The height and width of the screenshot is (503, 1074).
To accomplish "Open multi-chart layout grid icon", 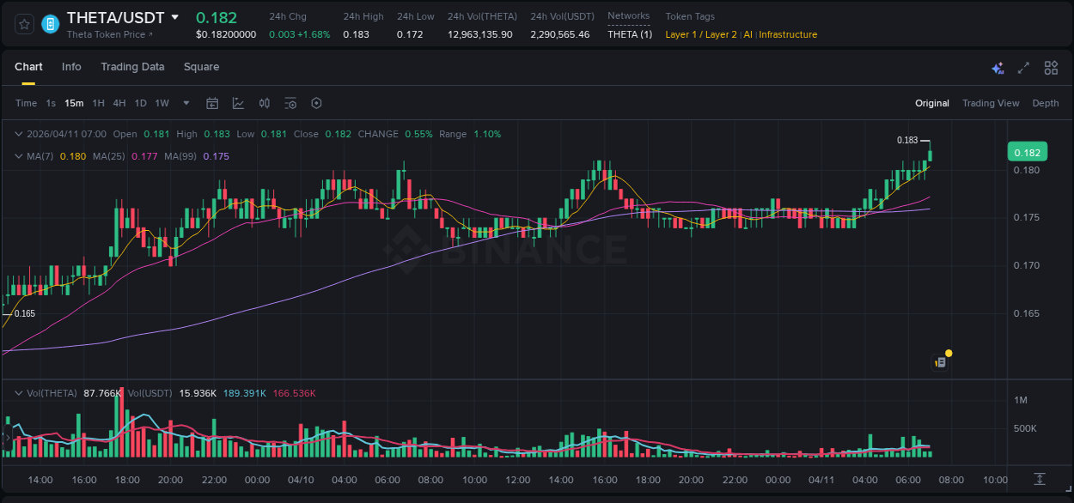I will pos(1051,68).
